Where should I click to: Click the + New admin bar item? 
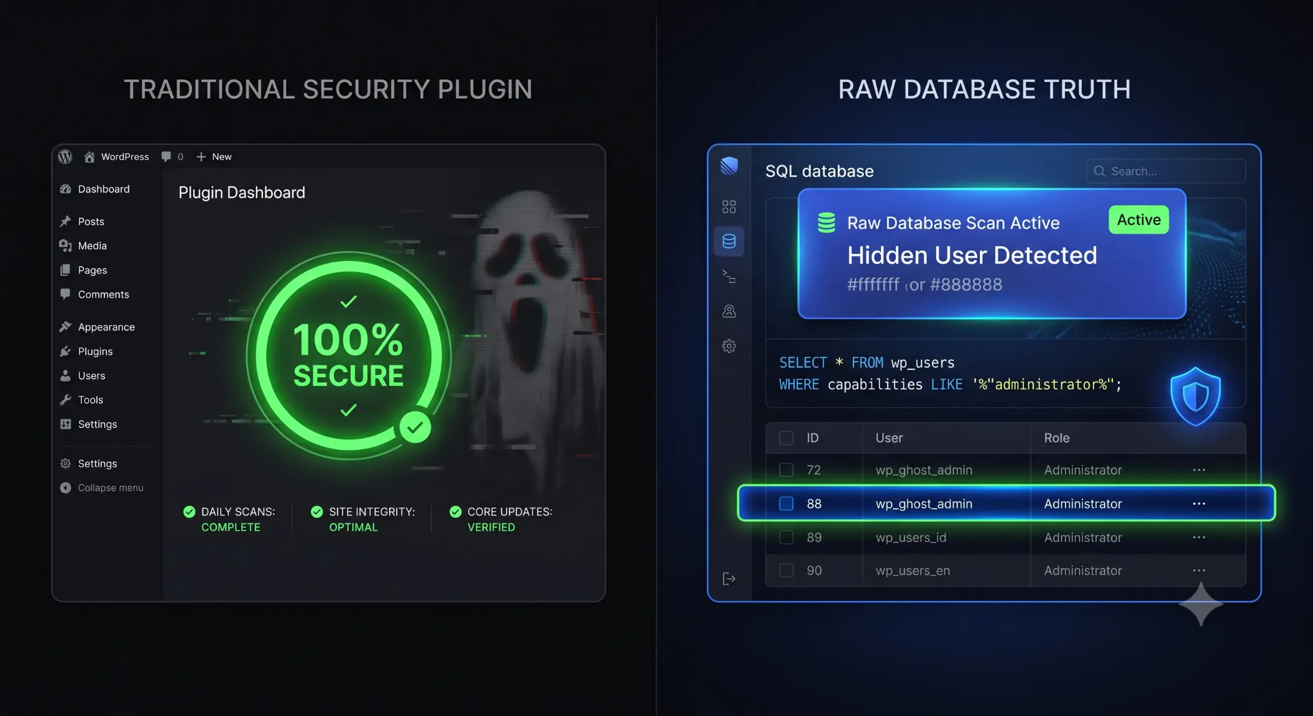click(214, 157)
